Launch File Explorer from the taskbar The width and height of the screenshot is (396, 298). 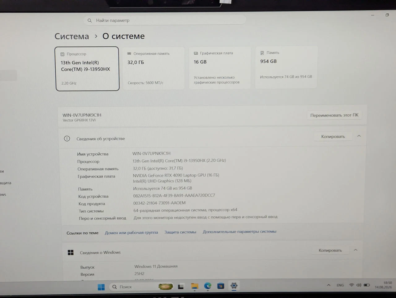click(195, 287)
